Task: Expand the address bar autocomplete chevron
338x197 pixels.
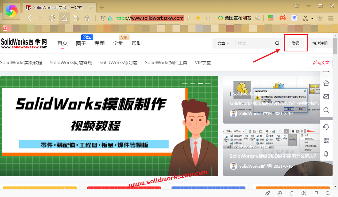Action: [208, 18]
